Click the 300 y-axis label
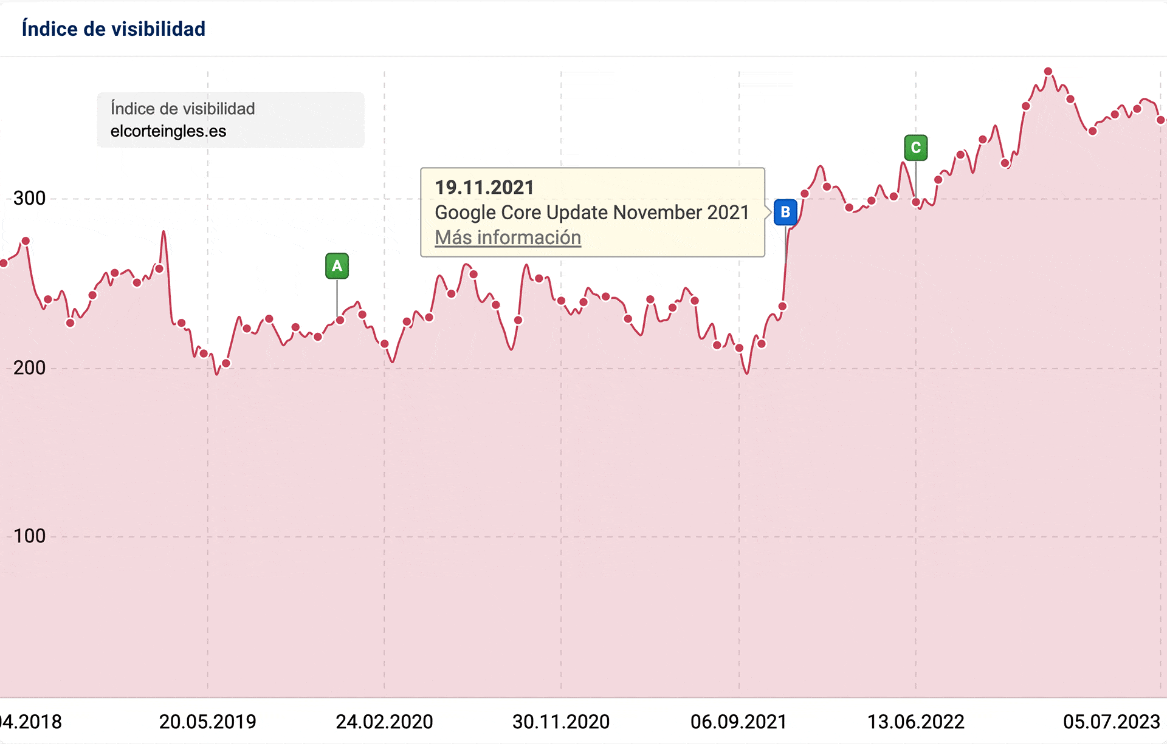The image size is (1167, 744). click(29, 198)
